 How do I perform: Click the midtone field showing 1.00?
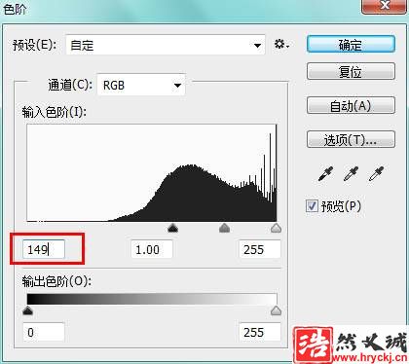(x=152, y=249)
